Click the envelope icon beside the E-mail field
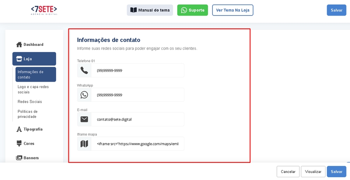This screenshot has width=350, height=180. click(x=84, y=119)
